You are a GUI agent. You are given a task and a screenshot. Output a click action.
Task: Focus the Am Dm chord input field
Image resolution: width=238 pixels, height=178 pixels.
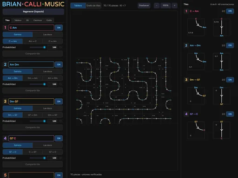coord(31,64)
